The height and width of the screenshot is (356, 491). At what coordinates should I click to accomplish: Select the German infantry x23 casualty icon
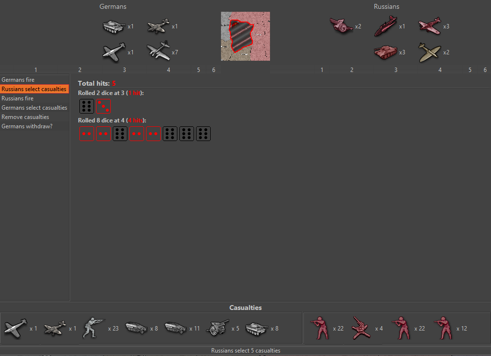pyautogui.click(x=93, y=328)
